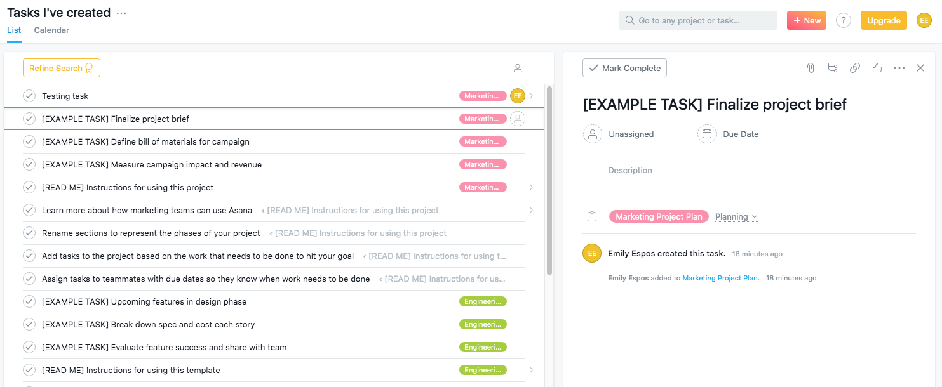
Task: Copy the task link icon
Action: 855,68
